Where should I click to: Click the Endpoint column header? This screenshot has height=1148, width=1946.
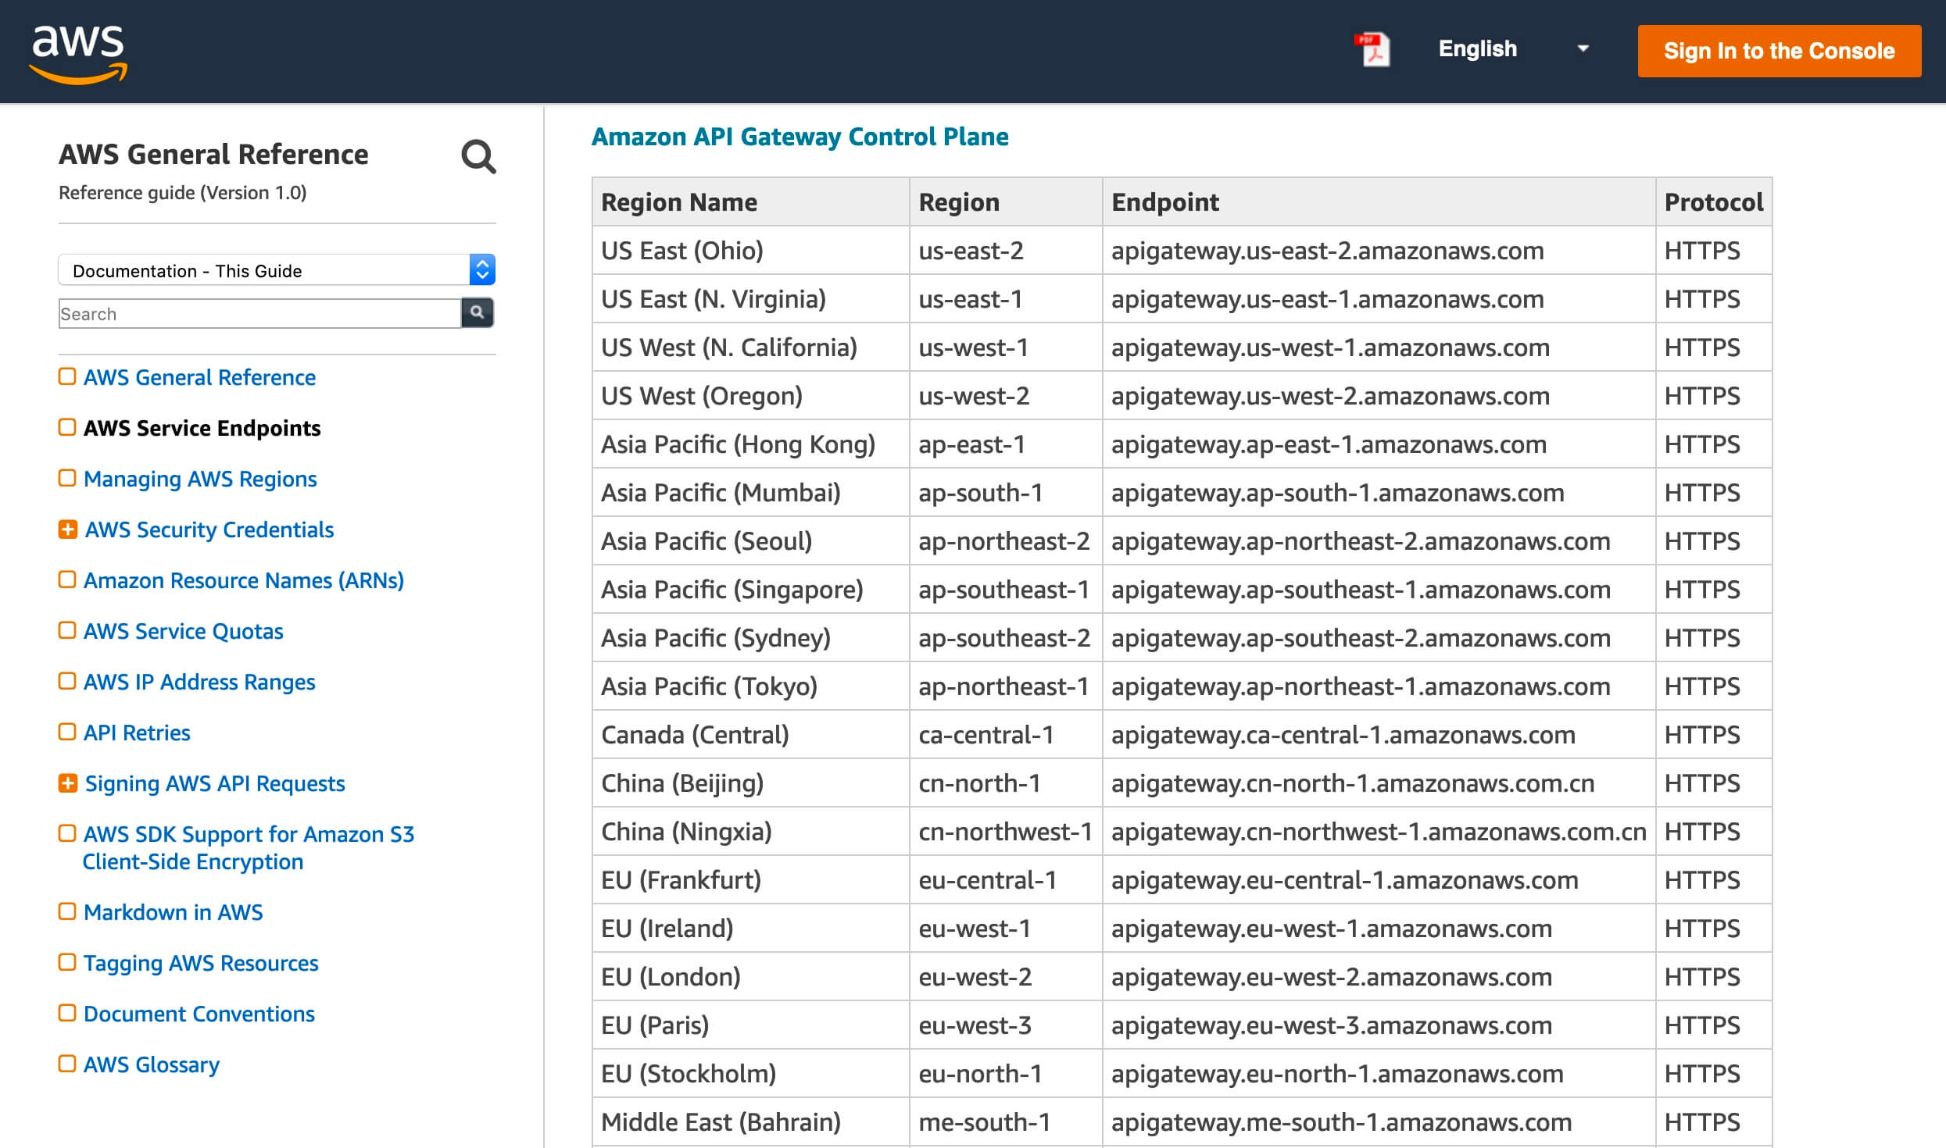[x=1379, y=202]
